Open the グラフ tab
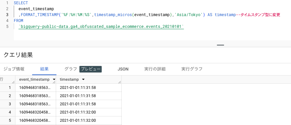 coord(71,69)
